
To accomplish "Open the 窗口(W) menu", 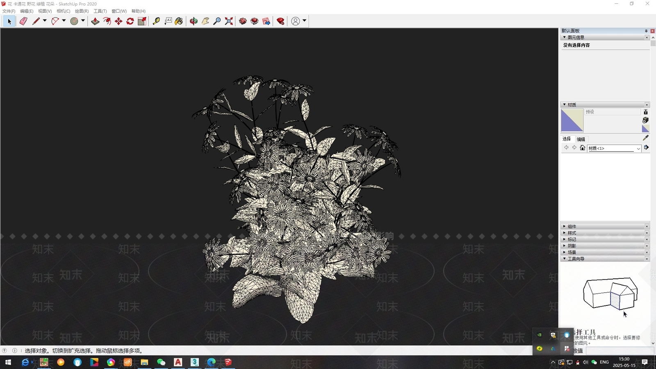I will 119,11.
